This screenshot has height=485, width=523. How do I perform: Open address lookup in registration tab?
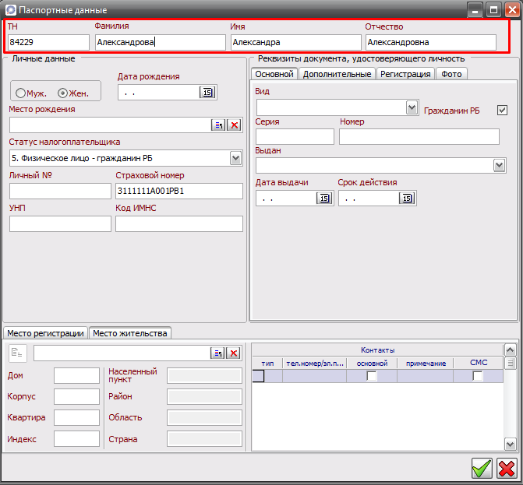coord(217,353)
